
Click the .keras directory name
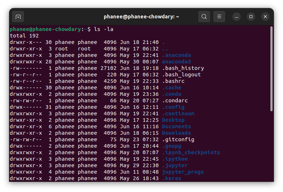(171, 178)
